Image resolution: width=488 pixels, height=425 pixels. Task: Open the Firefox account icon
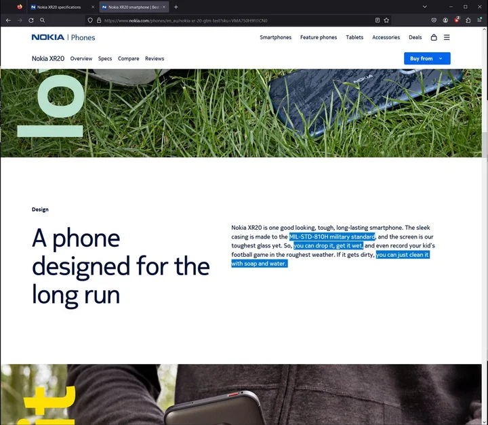click(x=445, y=20)
